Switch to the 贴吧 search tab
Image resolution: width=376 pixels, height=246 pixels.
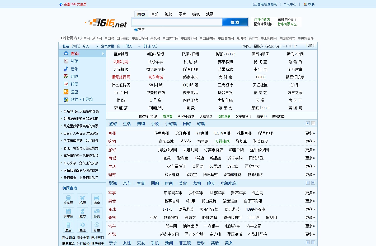point(196,14)
